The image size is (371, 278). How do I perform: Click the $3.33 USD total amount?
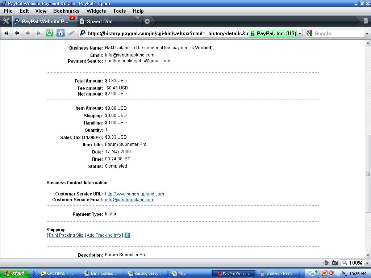[116, 81]
